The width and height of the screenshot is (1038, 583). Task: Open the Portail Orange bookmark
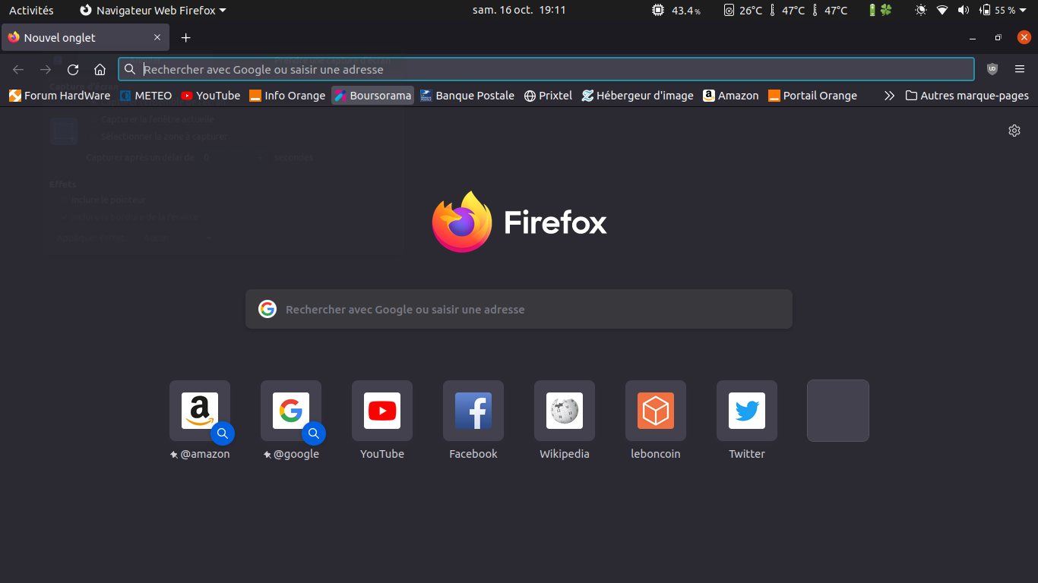812,96
